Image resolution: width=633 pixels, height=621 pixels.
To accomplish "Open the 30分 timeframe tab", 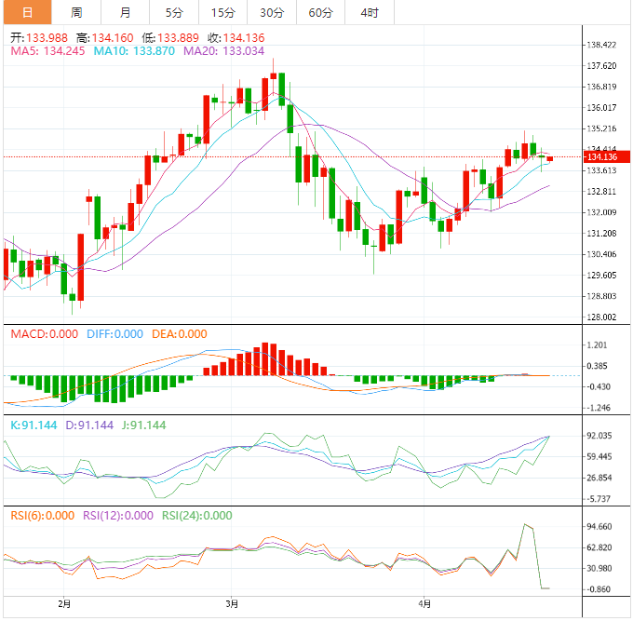I will 272,12.
